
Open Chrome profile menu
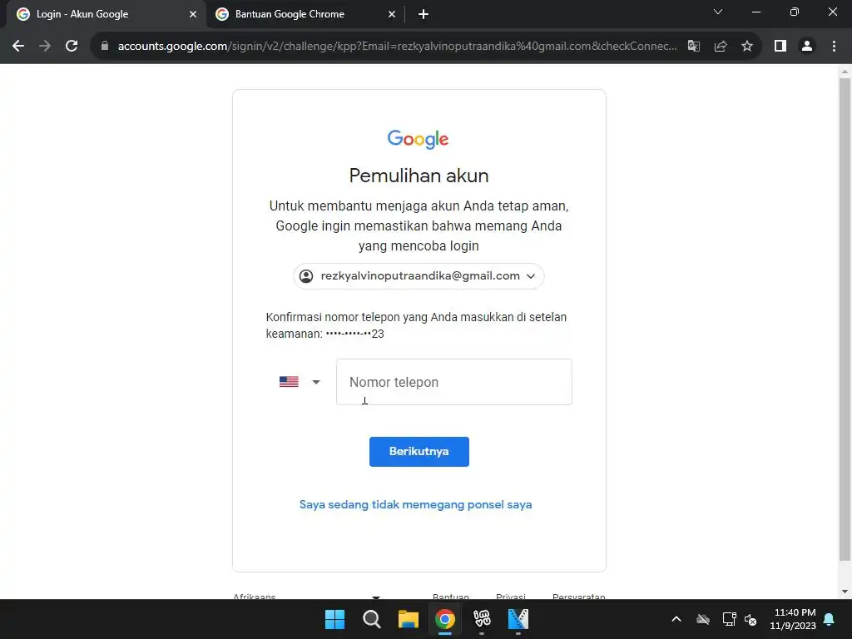807,47
